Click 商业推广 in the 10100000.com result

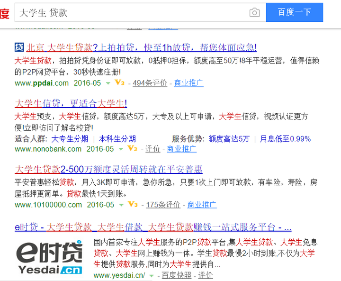click(202, 205)
